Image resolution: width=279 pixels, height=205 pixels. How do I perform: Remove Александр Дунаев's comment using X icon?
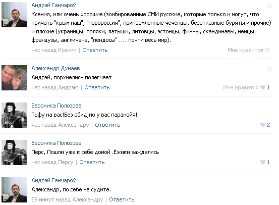[269, 69]
